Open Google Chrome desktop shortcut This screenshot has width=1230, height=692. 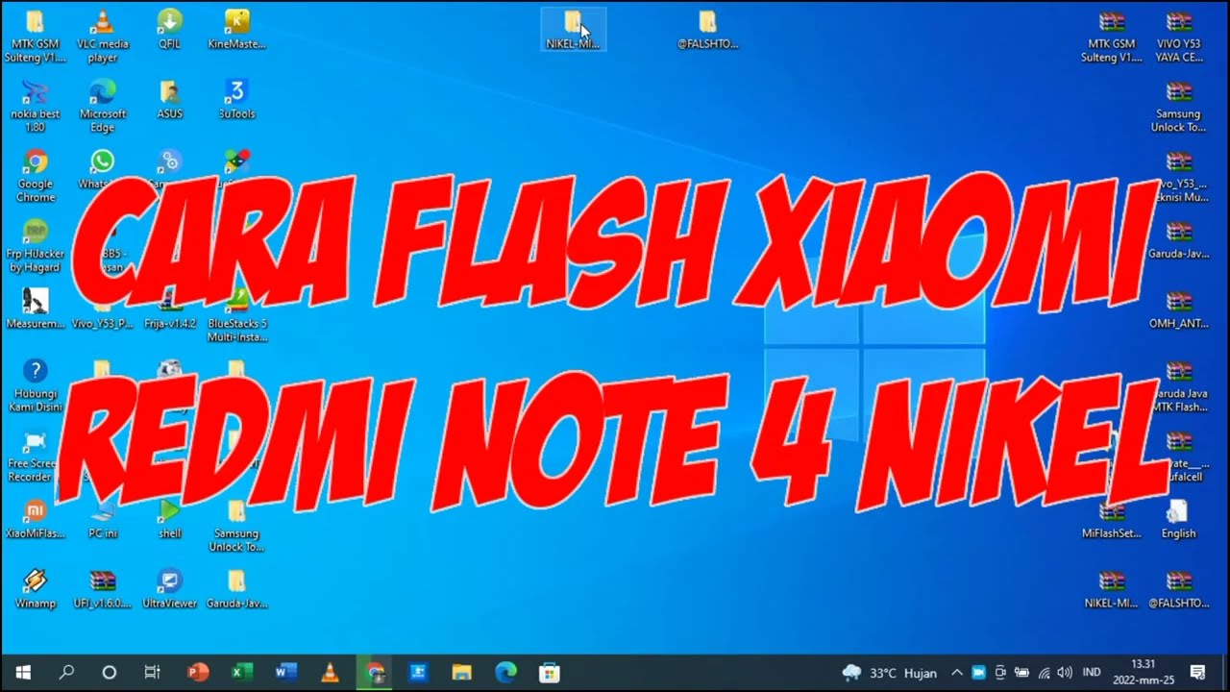36,177
